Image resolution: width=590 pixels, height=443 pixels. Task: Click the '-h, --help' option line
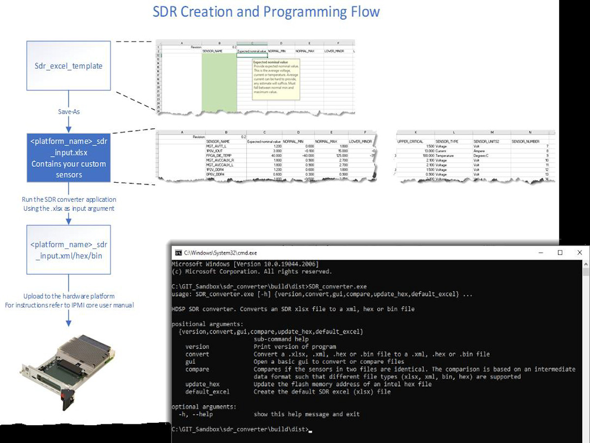269,414
